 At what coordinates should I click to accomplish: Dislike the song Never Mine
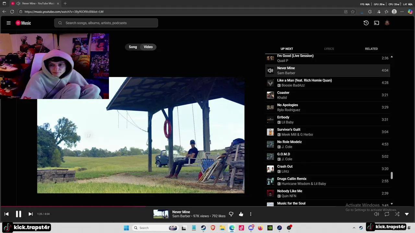[x=231, y=214]
